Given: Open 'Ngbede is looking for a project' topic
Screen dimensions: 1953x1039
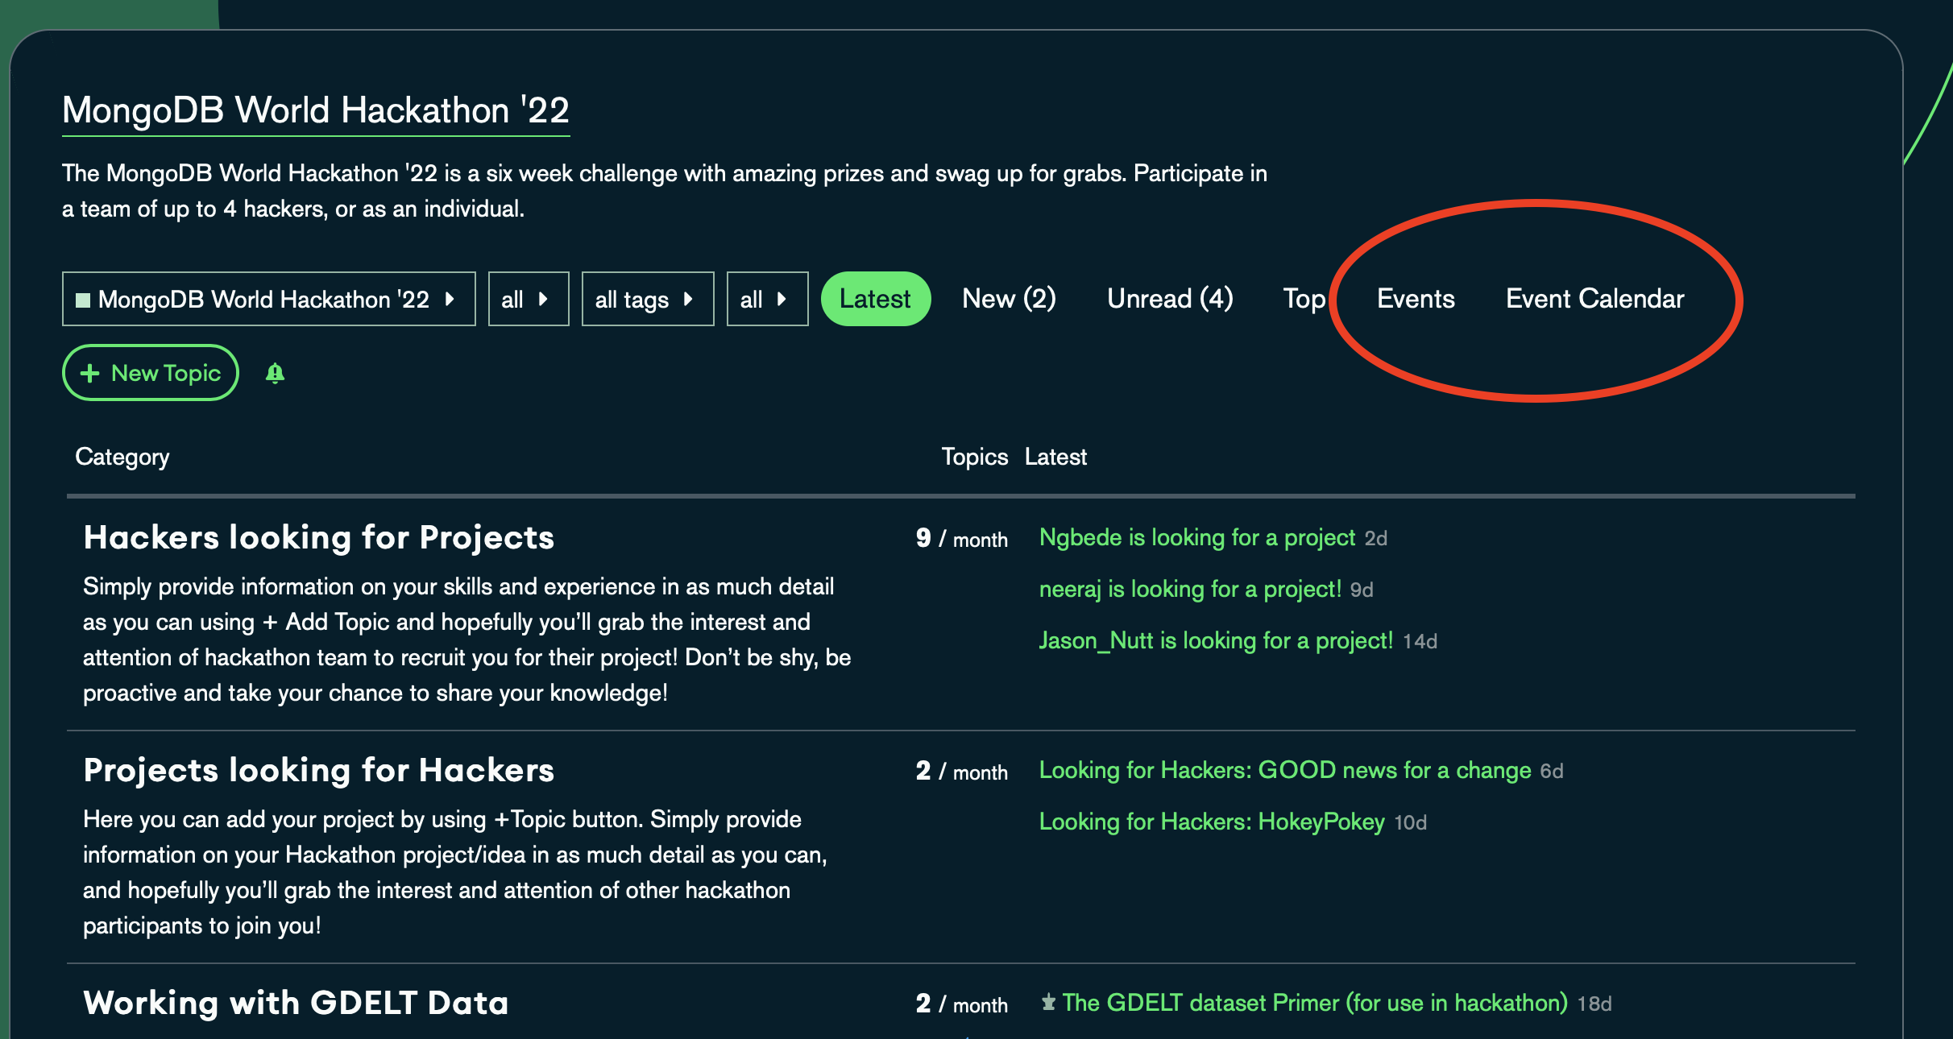Looking at the screenshot, I should point(1197,537).
